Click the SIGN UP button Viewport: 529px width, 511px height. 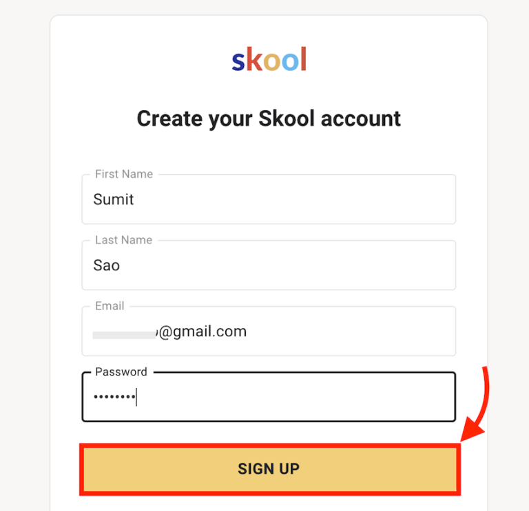coord(269,469)
